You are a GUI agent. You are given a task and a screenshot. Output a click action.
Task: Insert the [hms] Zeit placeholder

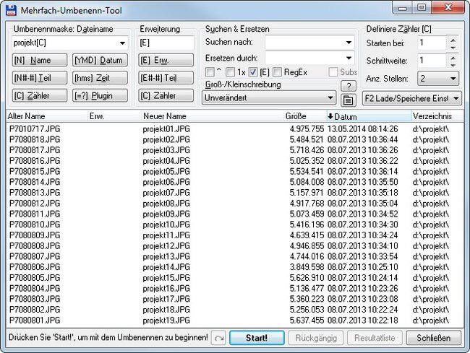pyautogui.click(x=100, y=78)
